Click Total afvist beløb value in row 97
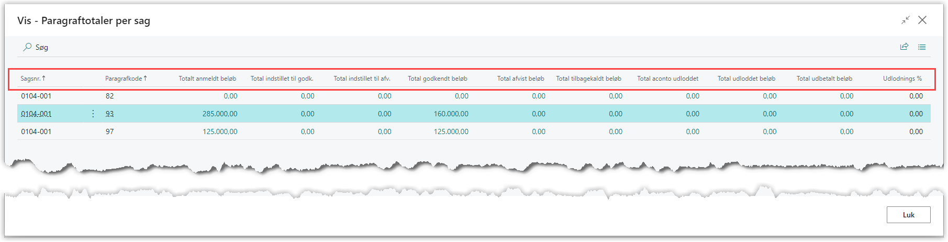Image resolution: width=948 pixels, height=242 pixels. pos(539,131)
